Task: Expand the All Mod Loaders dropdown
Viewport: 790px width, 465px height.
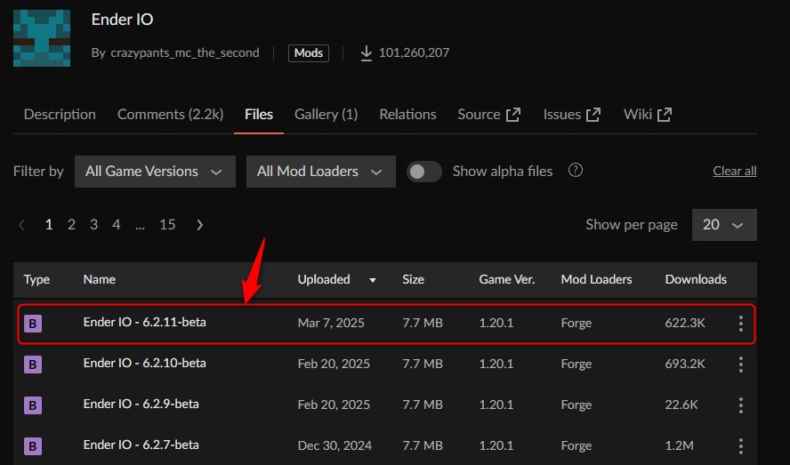Action: coord(320,172)
